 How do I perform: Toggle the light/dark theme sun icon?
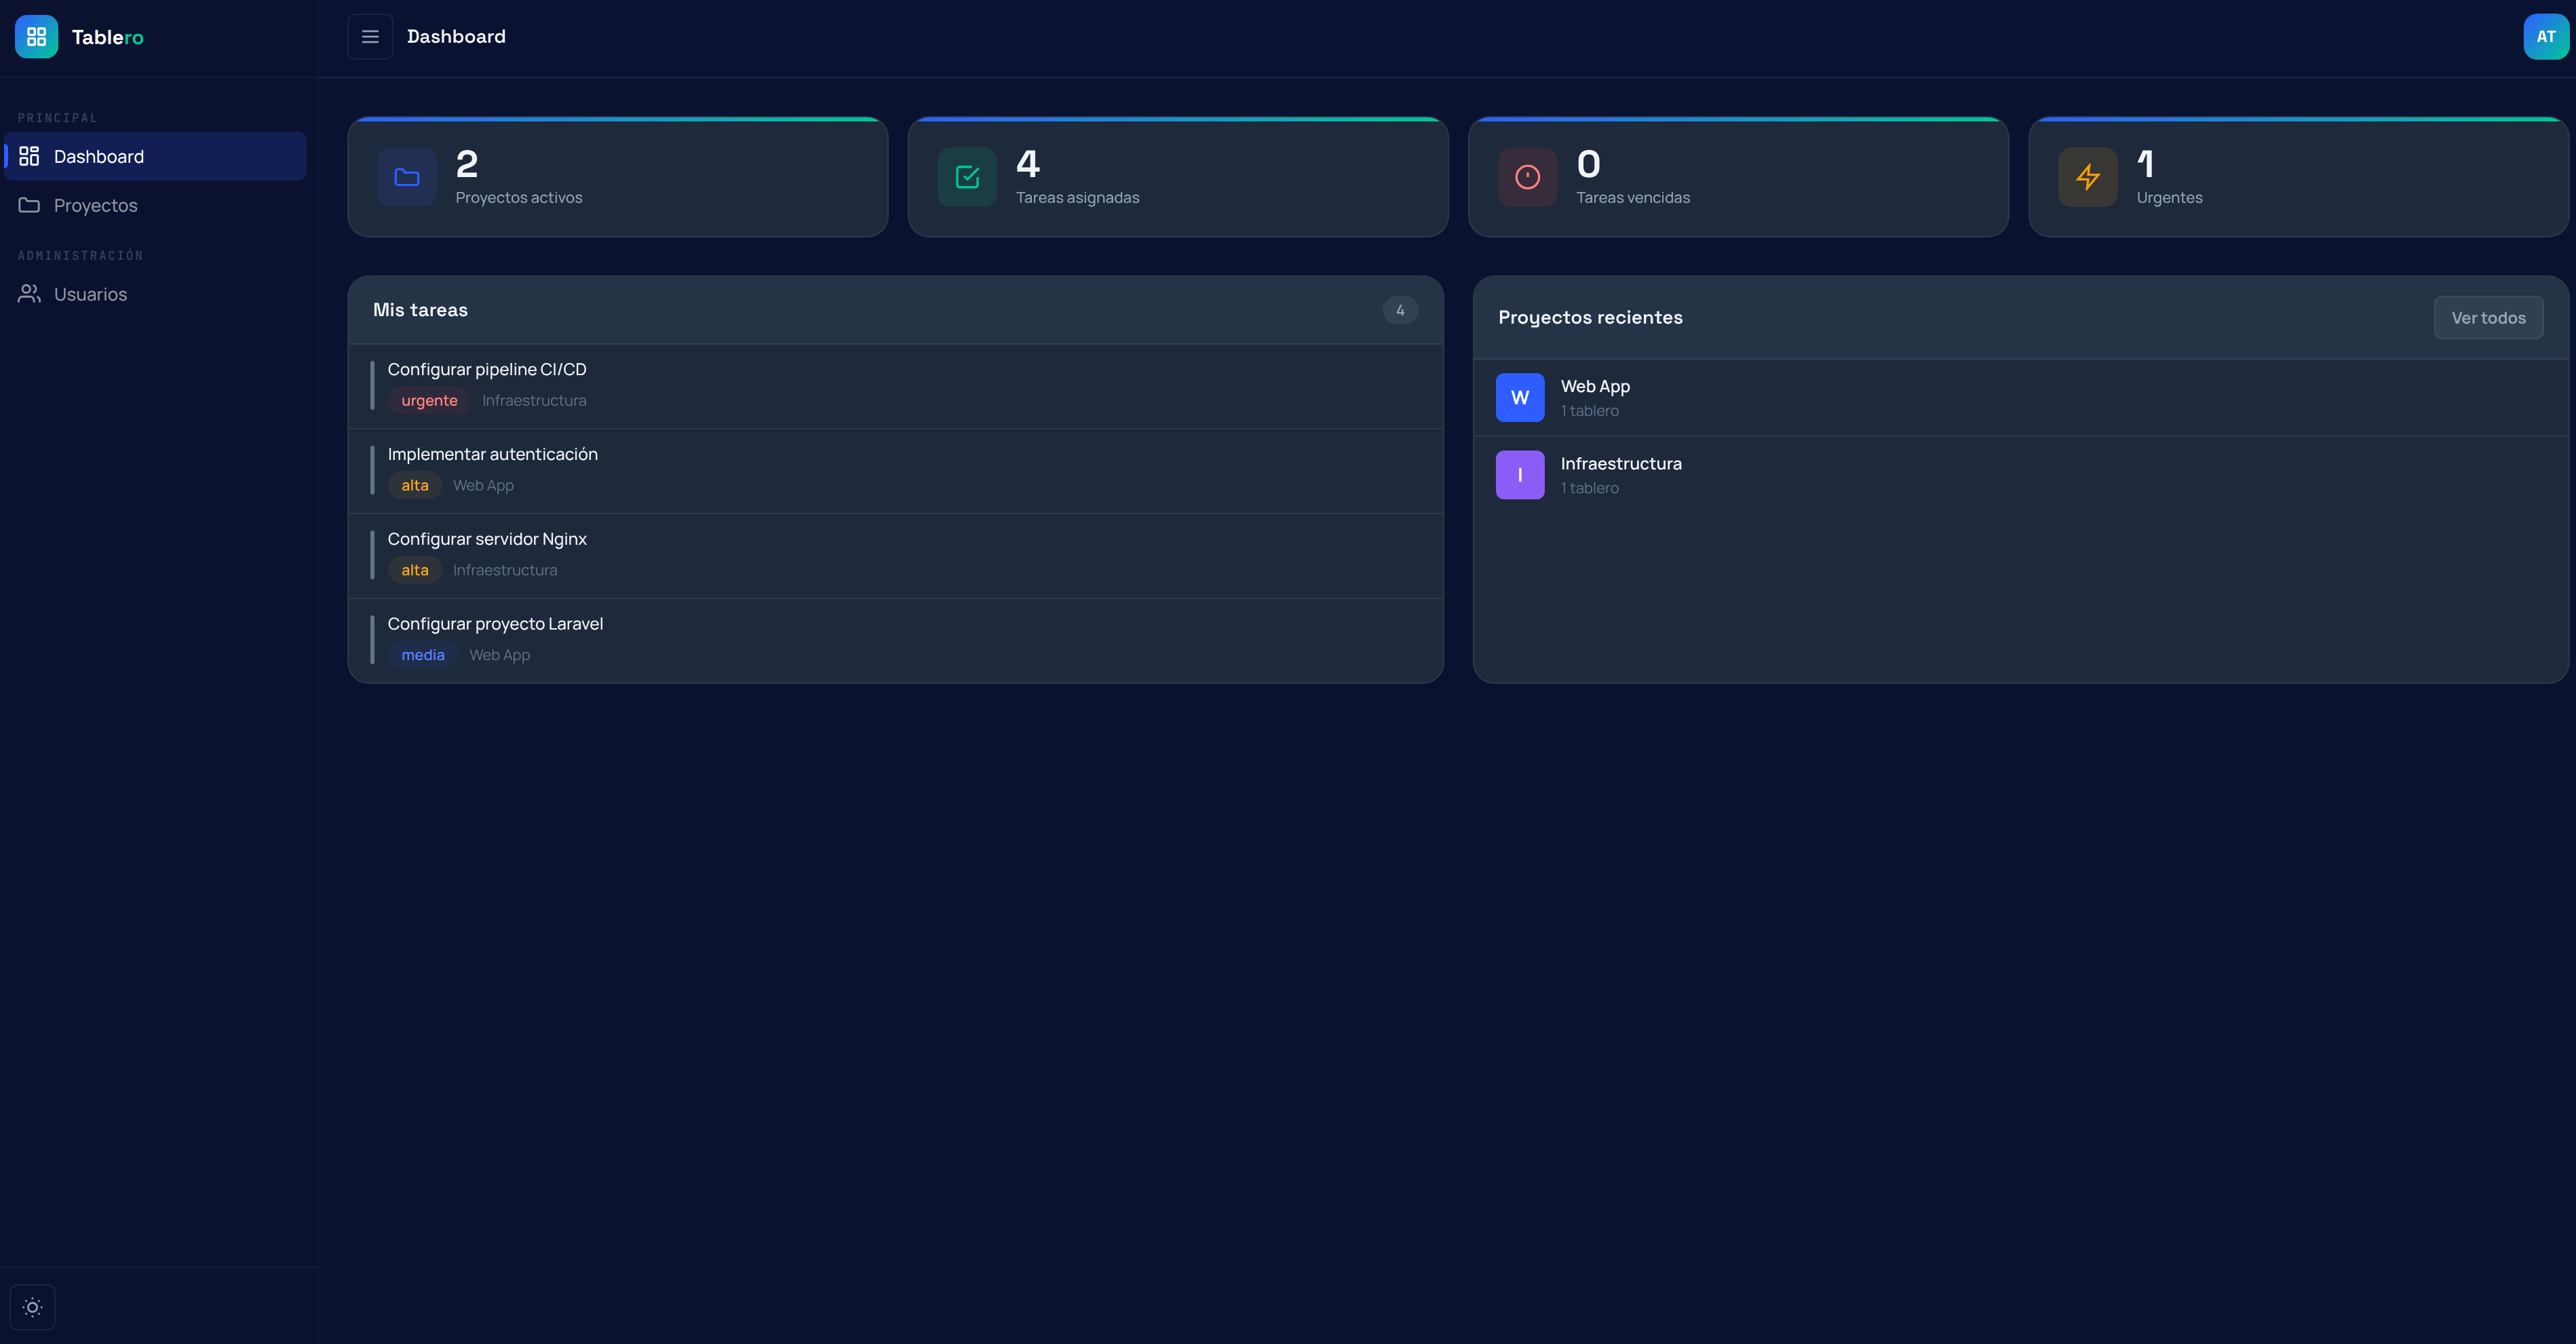pyautogui.click(x=32, y=1307)
